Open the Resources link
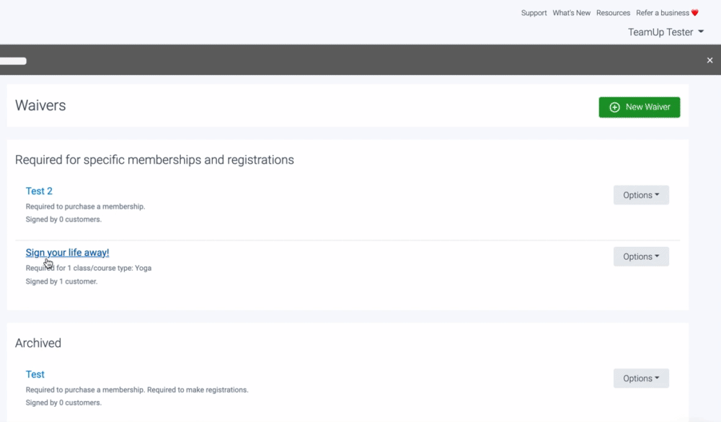The height and width of the screenshot is (422, 721). pos(613,13)
